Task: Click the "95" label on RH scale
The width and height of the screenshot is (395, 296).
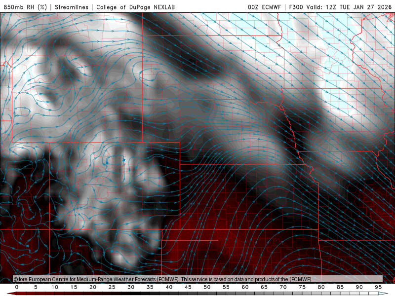Action: tap(378, 287)
